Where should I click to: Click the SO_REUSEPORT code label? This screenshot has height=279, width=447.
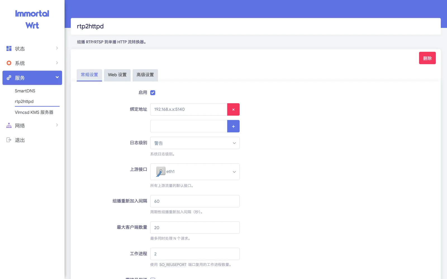pos(173,265)
